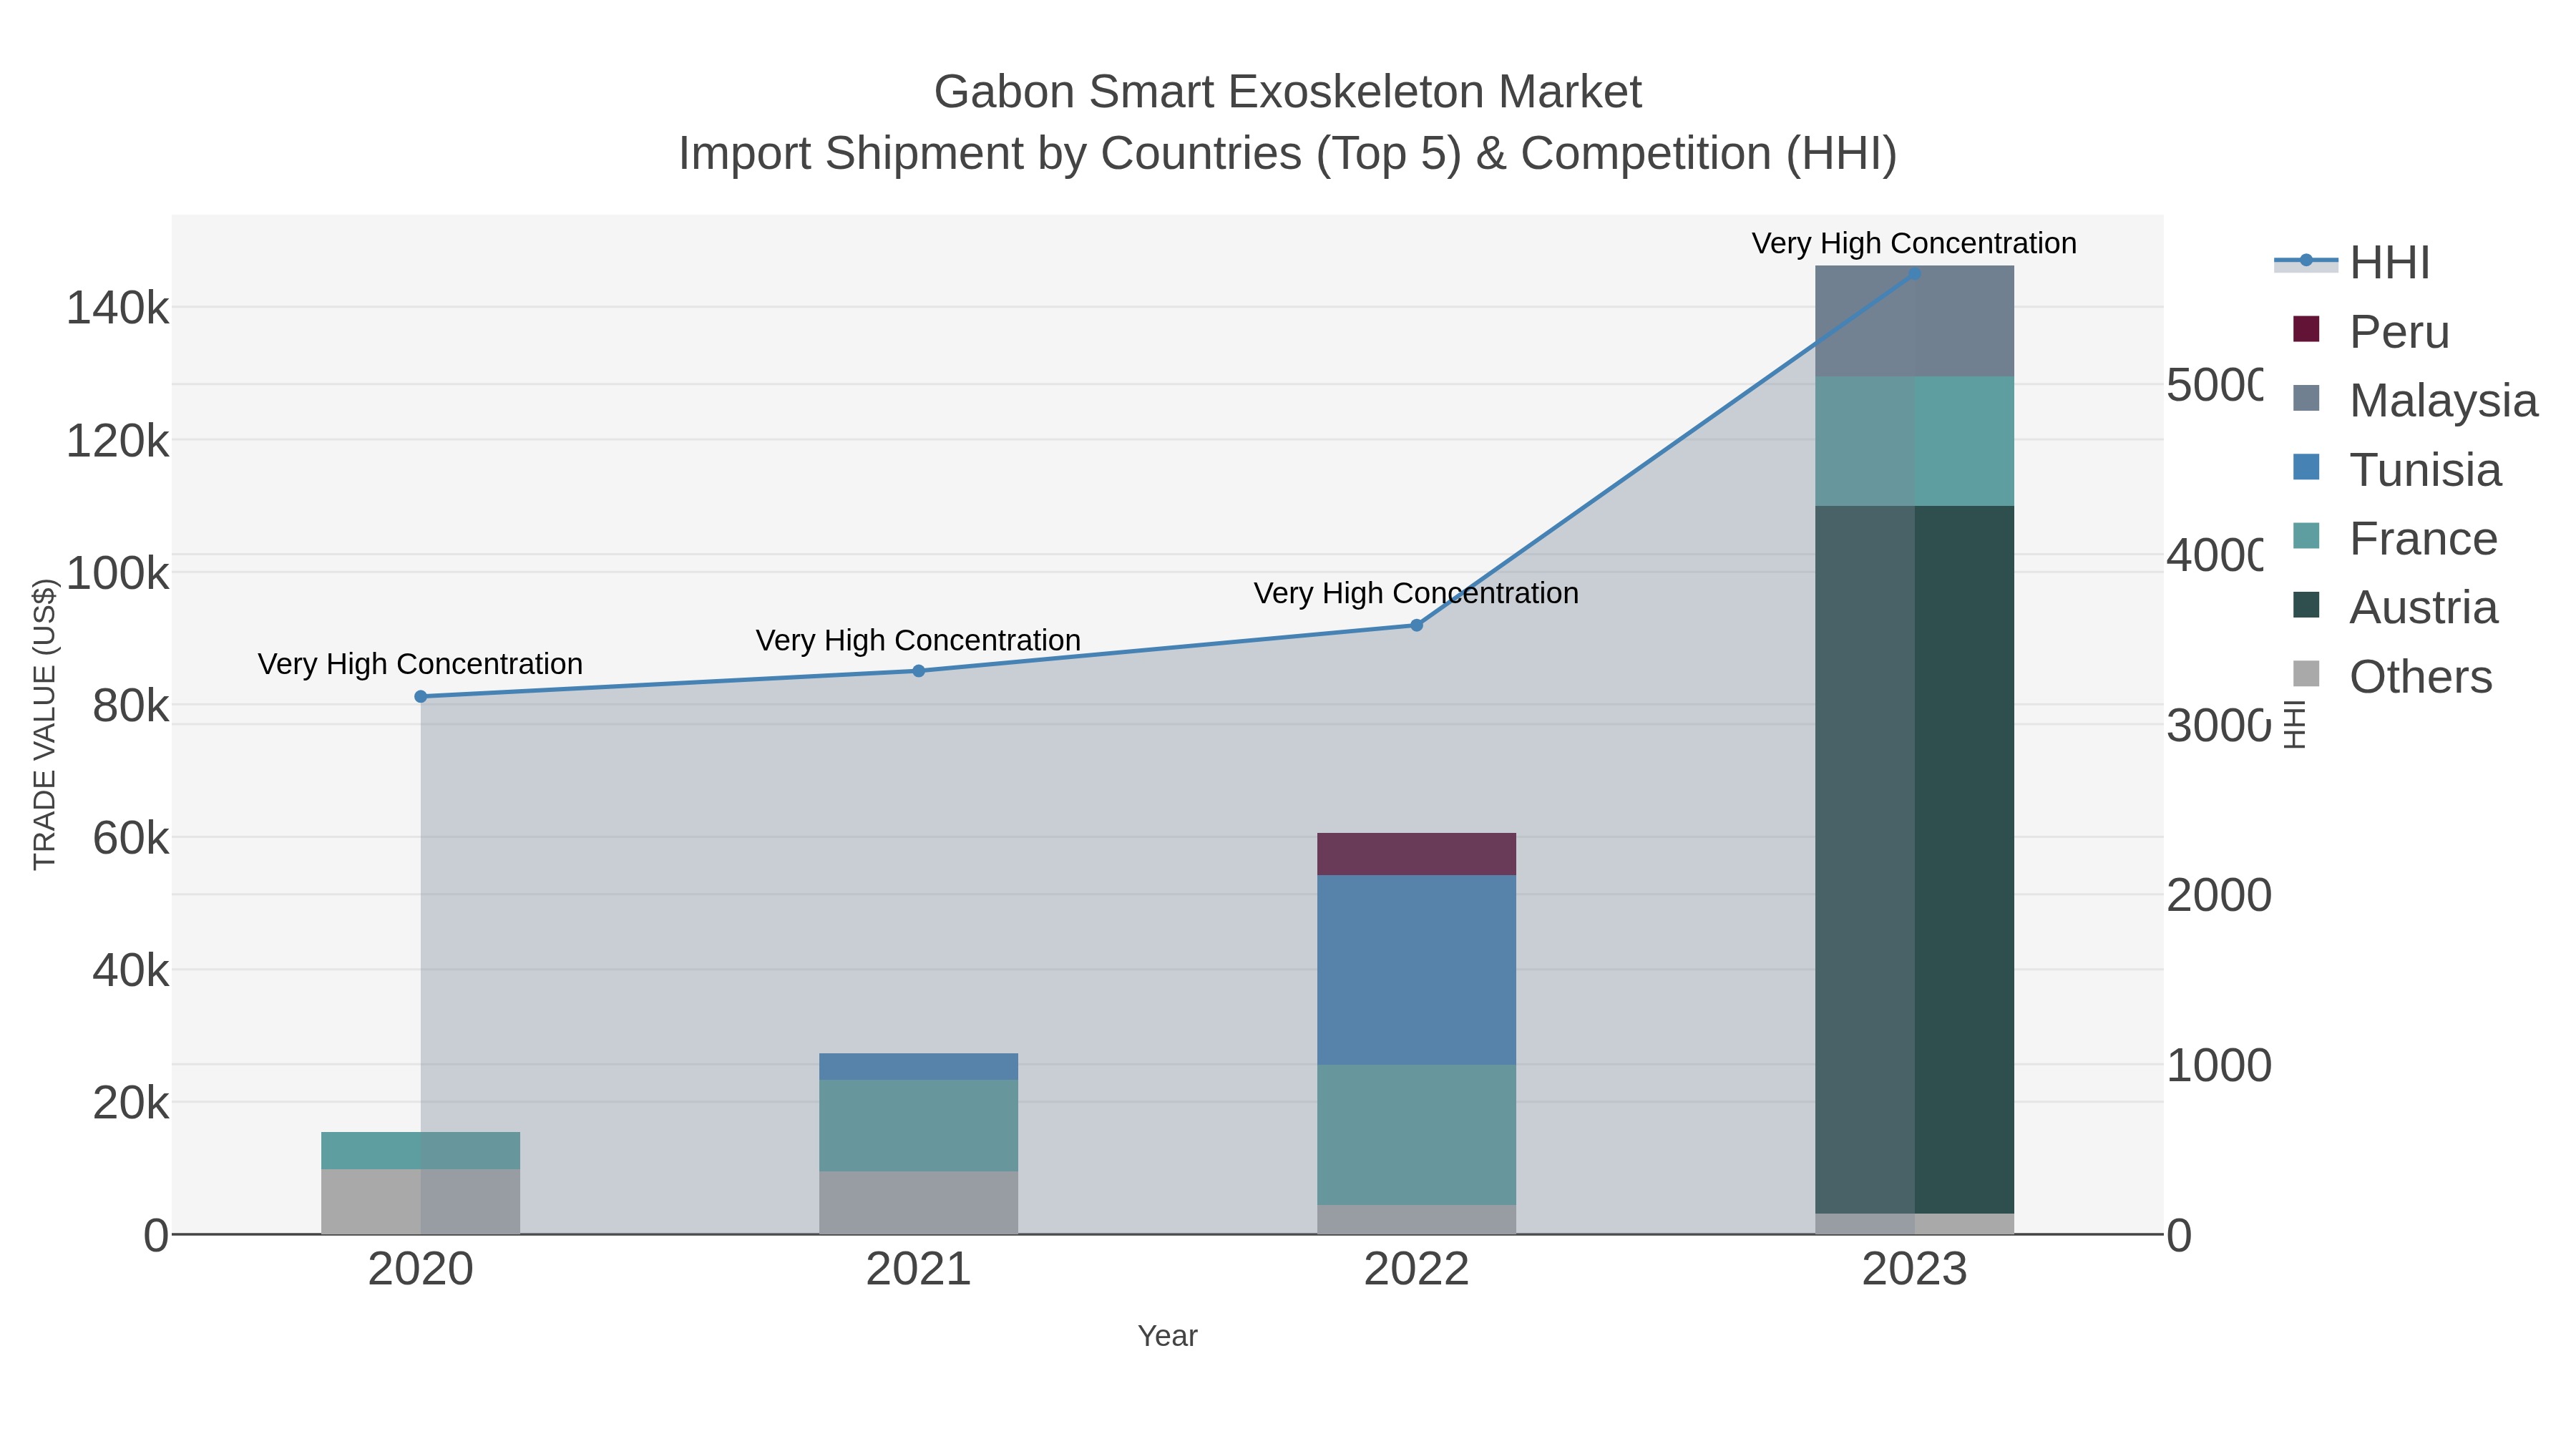Click the 100k y-axis tick label

click(x=118, y=574)
